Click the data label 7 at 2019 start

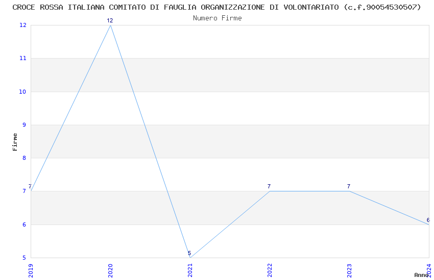tap(30, 186)
